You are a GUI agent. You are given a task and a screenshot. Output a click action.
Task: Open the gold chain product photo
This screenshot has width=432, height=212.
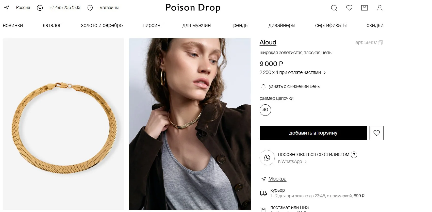coord(63,124)
